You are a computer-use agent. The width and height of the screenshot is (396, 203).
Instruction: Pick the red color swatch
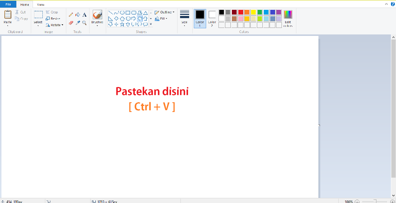tap(241, 12)
